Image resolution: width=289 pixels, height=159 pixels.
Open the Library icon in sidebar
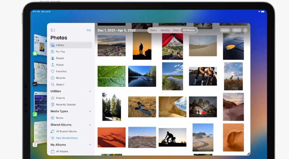[x=52, y=45]
